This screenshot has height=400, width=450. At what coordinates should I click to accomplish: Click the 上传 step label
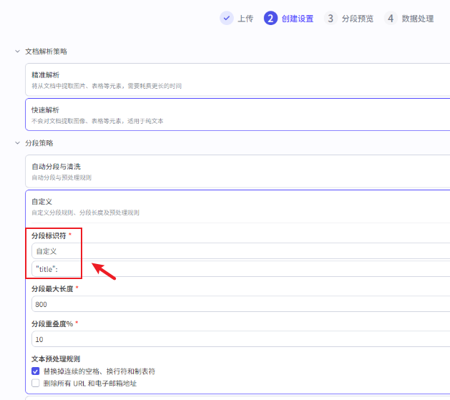pyautogui.click(x=245, y=19)
